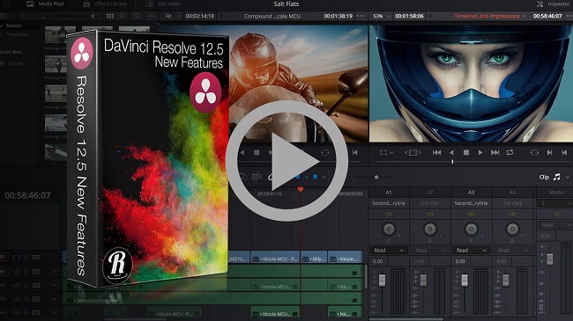Viewport: 573px width, 321px height.
Task: Click the search magnifier in media pool toolbar
Action: (137, 16)
